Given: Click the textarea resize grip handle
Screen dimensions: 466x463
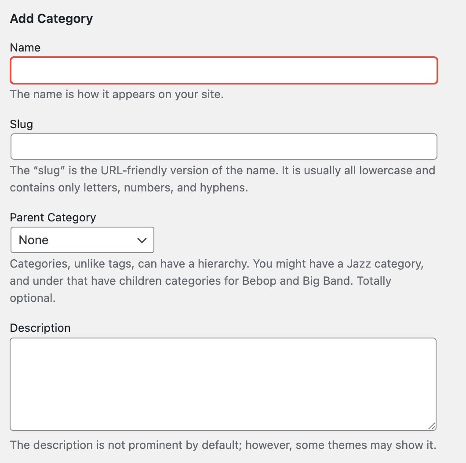Looking at the screenshot, I should tap(432, 426).
